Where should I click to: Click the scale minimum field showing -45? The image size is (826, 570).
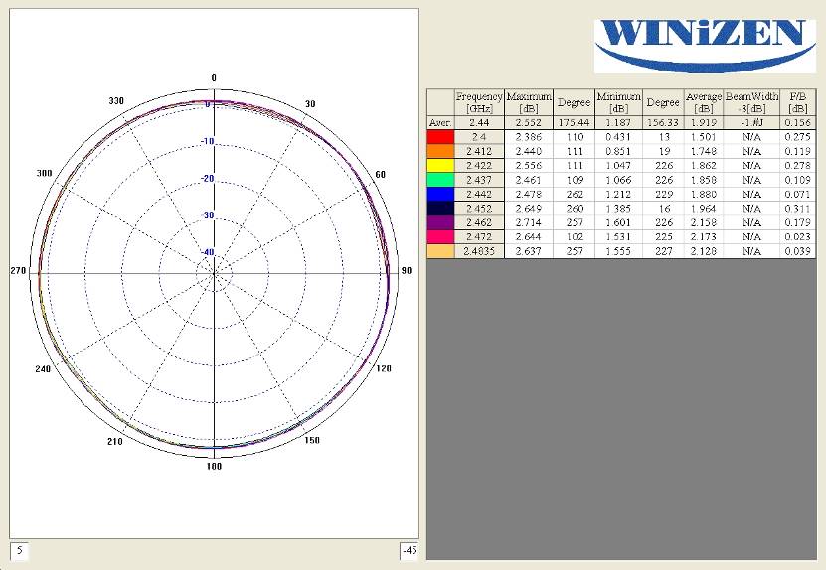[410, 551]
